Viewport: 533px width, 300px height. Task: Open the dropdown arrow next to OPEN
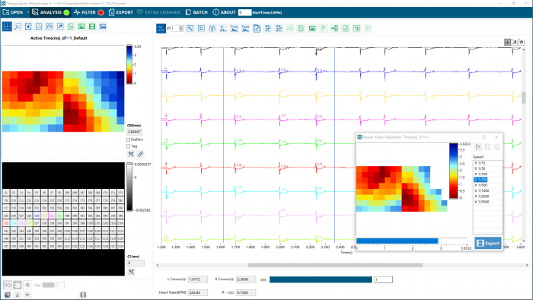point(28,12)
